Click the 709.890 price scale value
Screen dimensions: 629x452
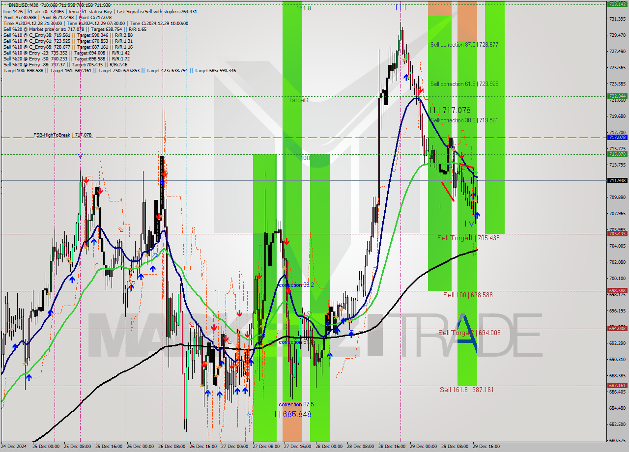[x=617, y=197]
